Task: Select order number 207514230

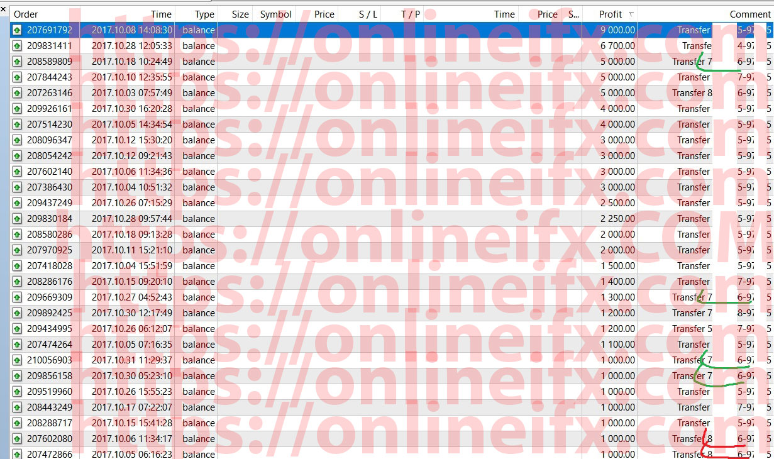Action: tap(49, 124)
